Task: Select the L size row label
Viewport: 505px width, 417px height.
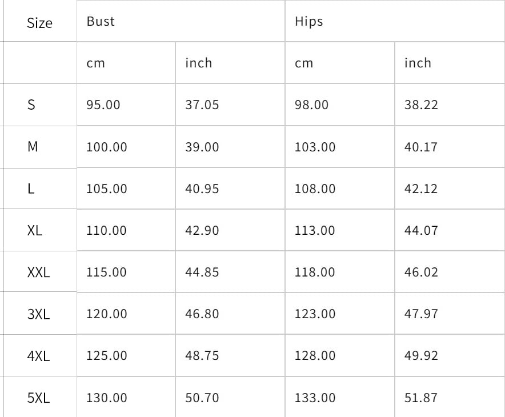Action: (x=31, y=189)
